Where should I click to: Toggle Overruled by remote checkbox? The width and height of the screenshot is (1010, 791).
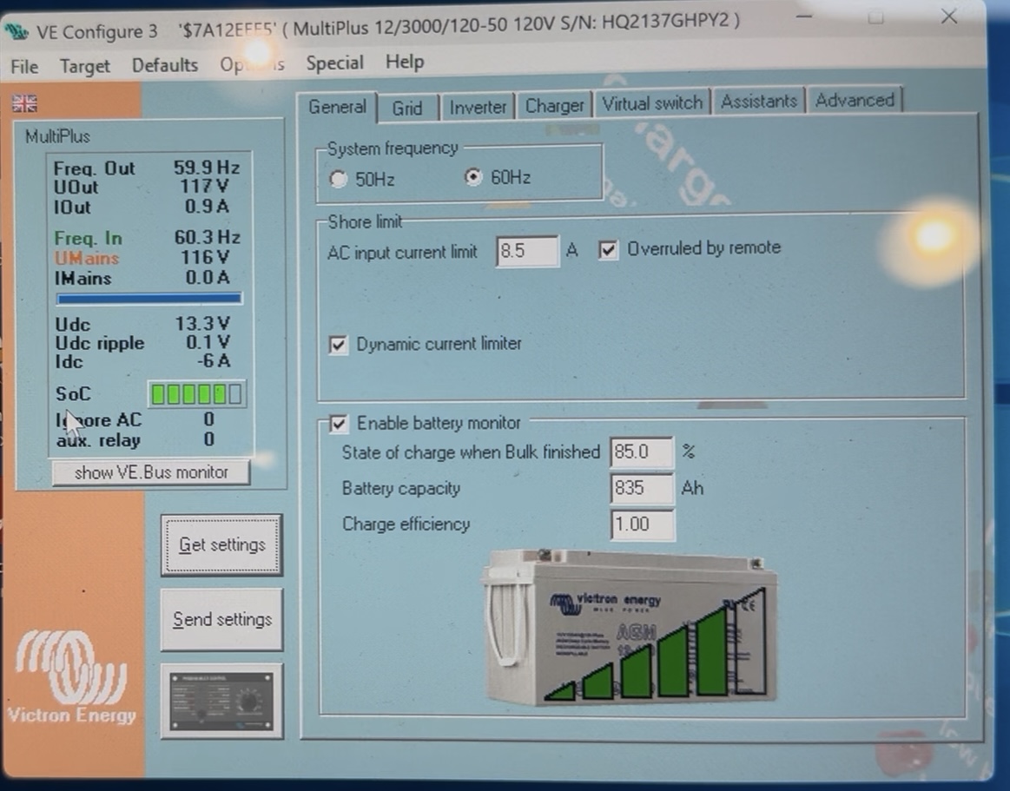[607, 249]
